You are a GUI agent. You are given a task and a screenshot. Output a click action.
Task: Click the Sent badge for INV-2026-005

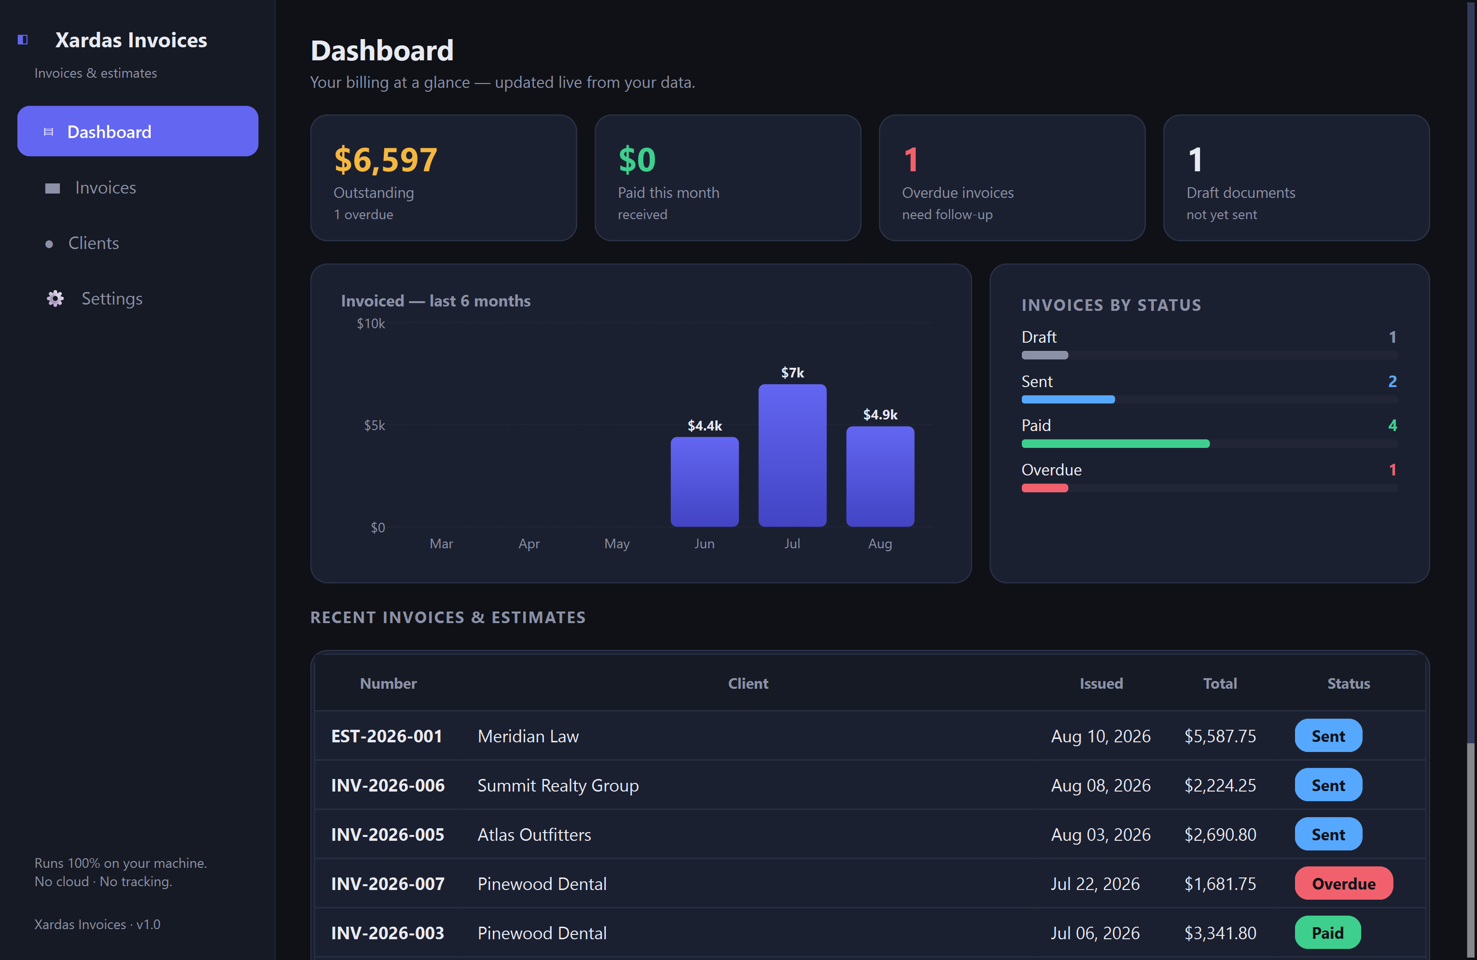1328,835
